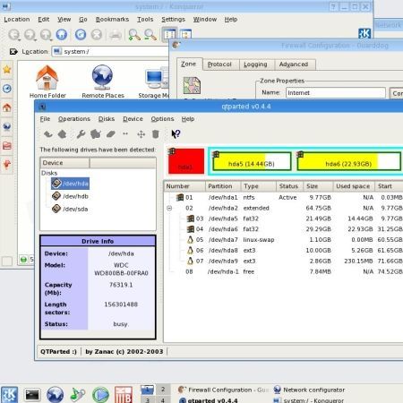403x403 pixels.
Task: Open the Home Folder icon in Konqueror
Action: 47,81
